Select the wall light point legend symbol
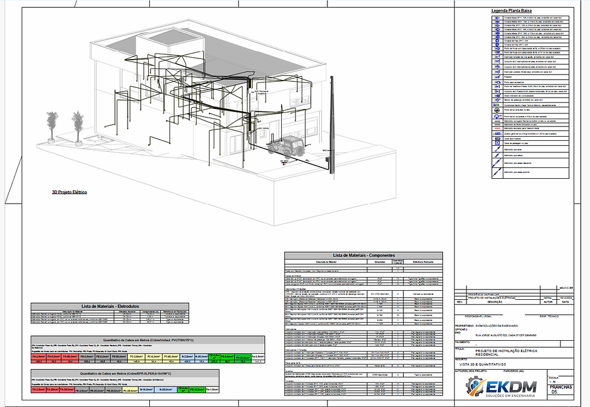590x407 pixels. [497, 116]
